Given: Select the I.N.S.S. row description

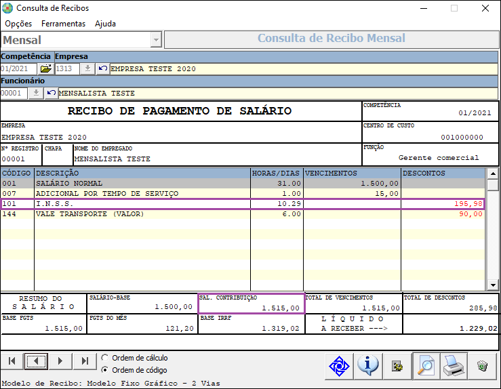Looking at the screenshot, I should click(x=55, y=204).
